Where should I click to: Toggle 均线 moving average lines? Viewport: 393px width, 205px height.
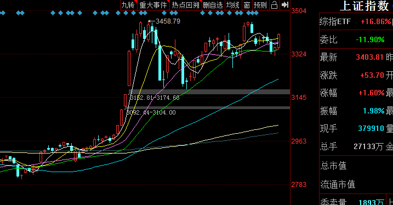(233, 5)
